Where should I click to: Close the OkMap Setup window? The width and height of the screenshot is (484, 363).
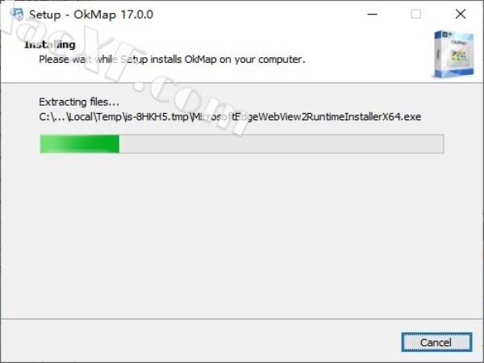(x=461, y=14)
